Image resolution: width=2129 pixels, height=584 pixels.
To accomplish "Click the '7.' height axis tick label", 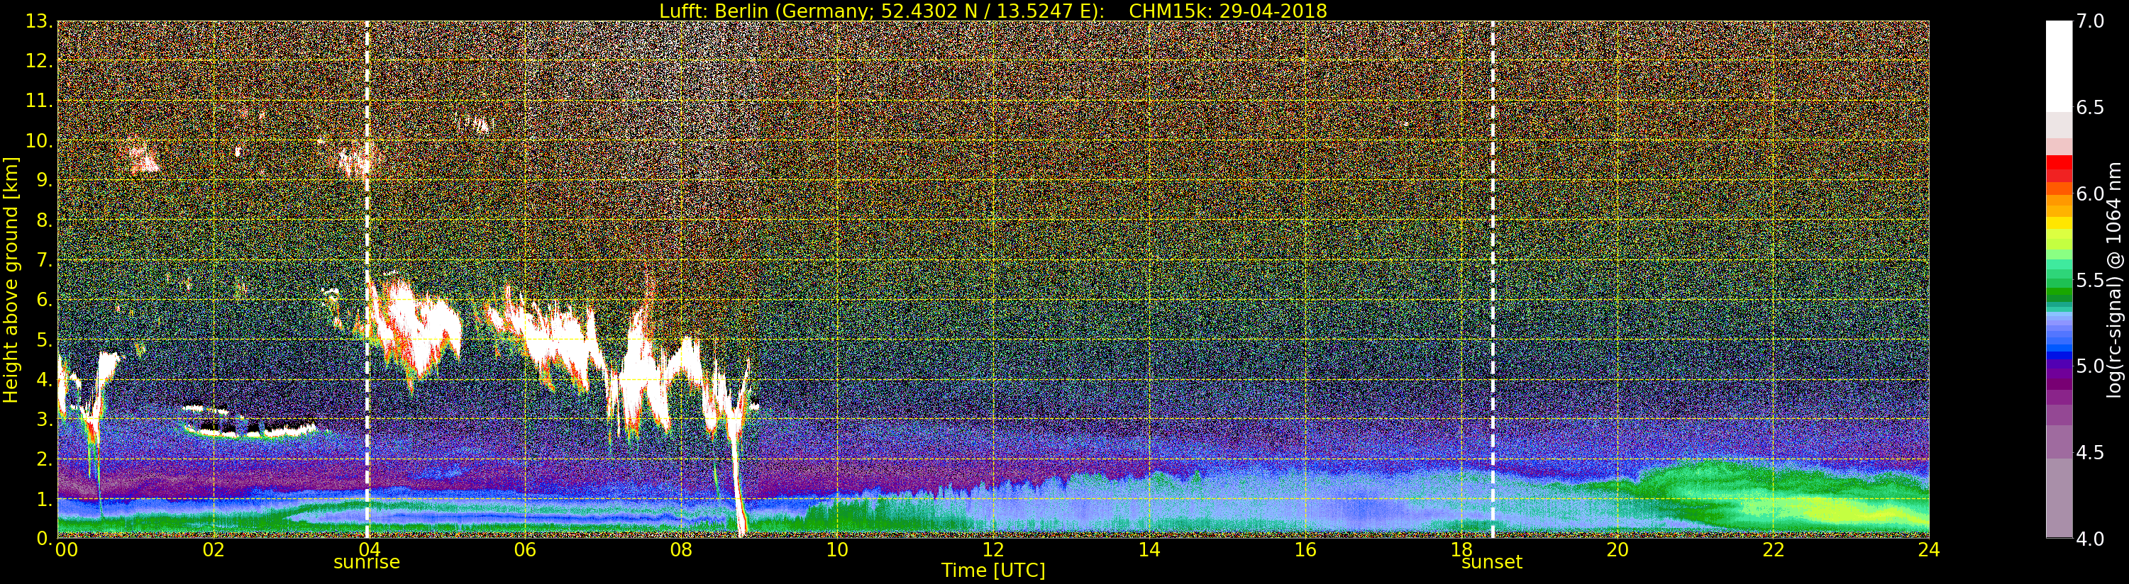I will point(44,260).
